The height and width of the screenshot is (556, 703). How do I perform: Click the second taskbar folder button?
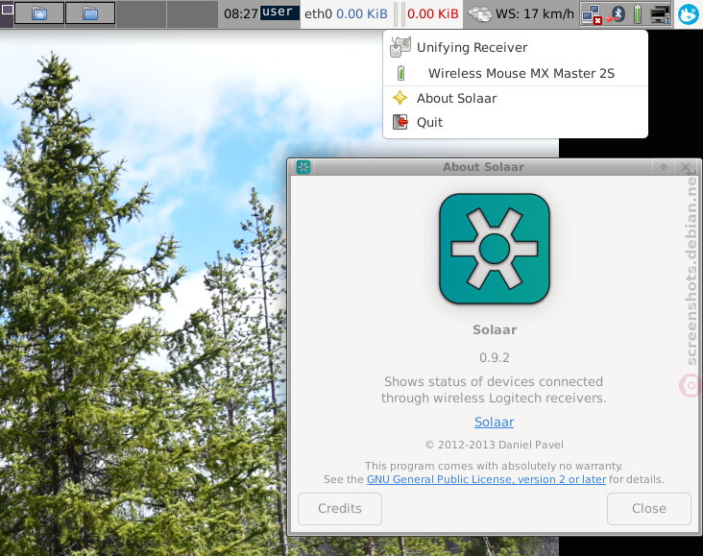click(x=90, y=13)
